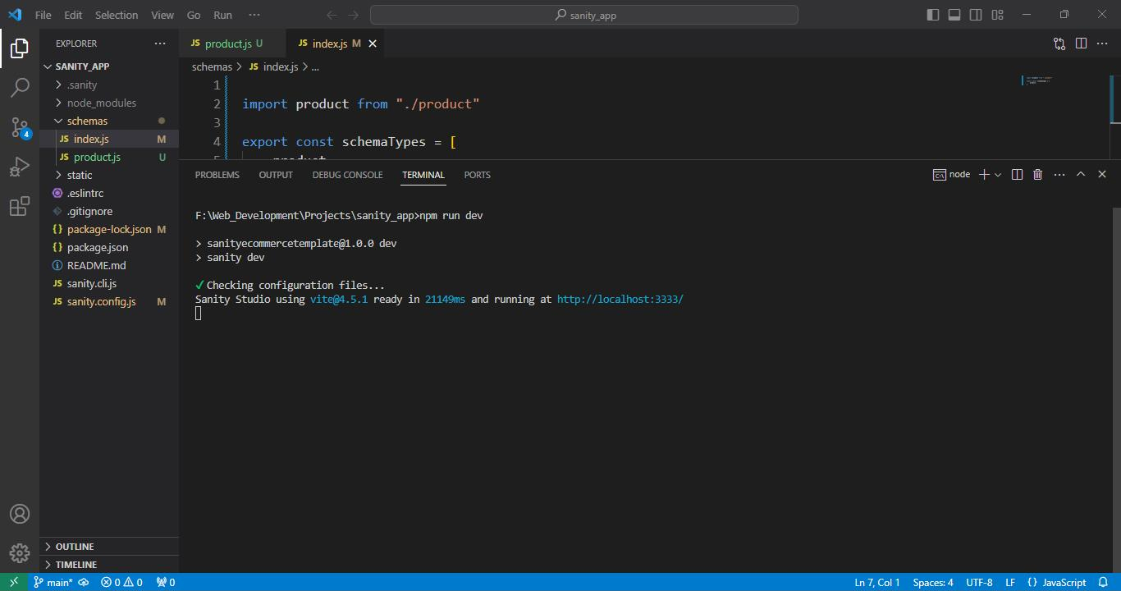
Task: Kill the terminal with trash icon
Action: pos(1037,174)
